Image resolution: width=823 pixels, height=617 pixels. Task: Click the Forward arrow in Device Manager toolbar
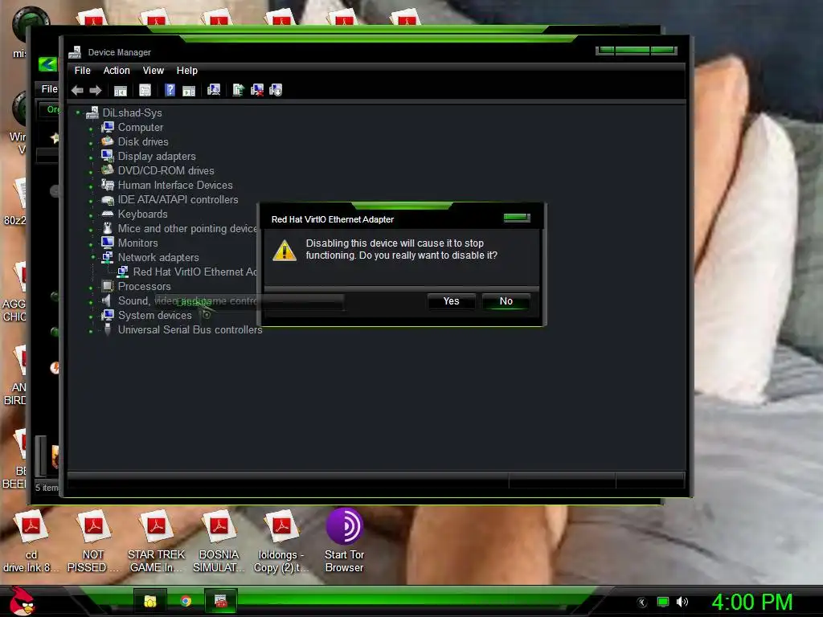[96, 90]
